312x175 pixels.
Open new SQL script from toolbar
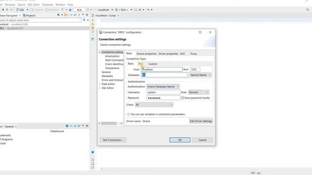(x=20, y=10)
